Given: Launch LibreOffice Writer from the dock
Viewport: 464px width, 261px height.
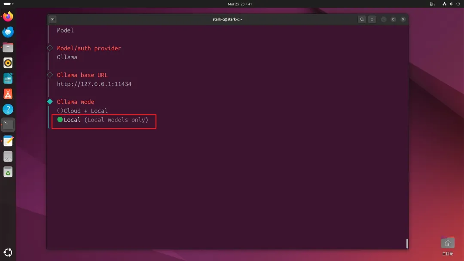Looking at the screenshot, I should click(x=8, y=79).
